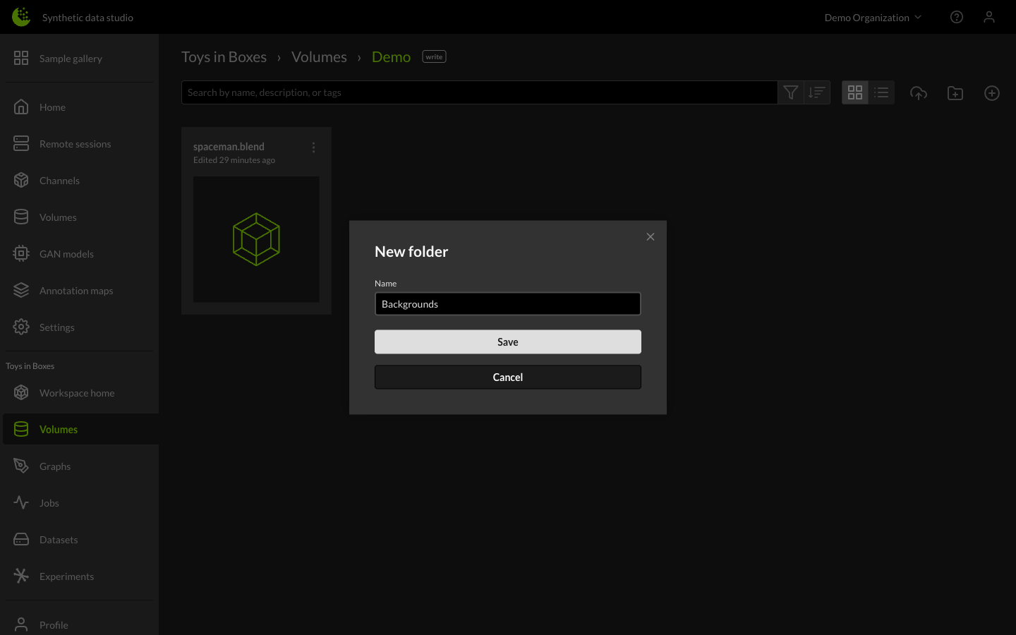Open the add content plus menu
Viewport: 1016px width, 635px height.
pyautogui.click(x=992, y=92)
